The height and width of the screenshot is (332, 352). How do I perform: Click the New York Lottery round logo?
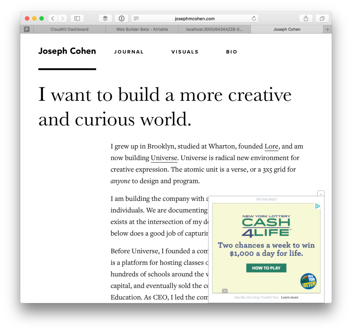(308, 281)
